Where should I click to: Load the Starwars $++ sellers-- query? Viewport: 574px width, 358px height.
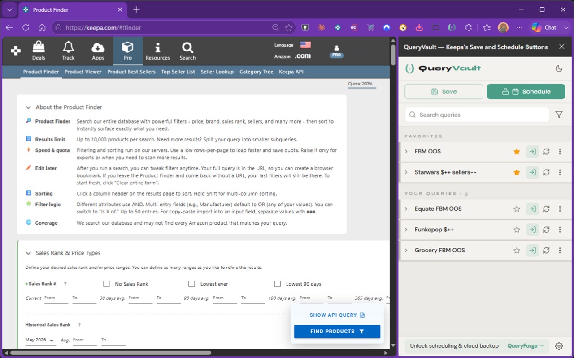[532, 172]
